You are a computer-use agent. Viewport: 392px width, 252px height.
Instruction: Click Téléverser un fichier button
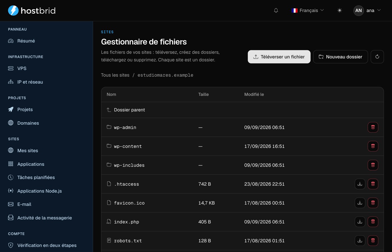pos(279,57)
